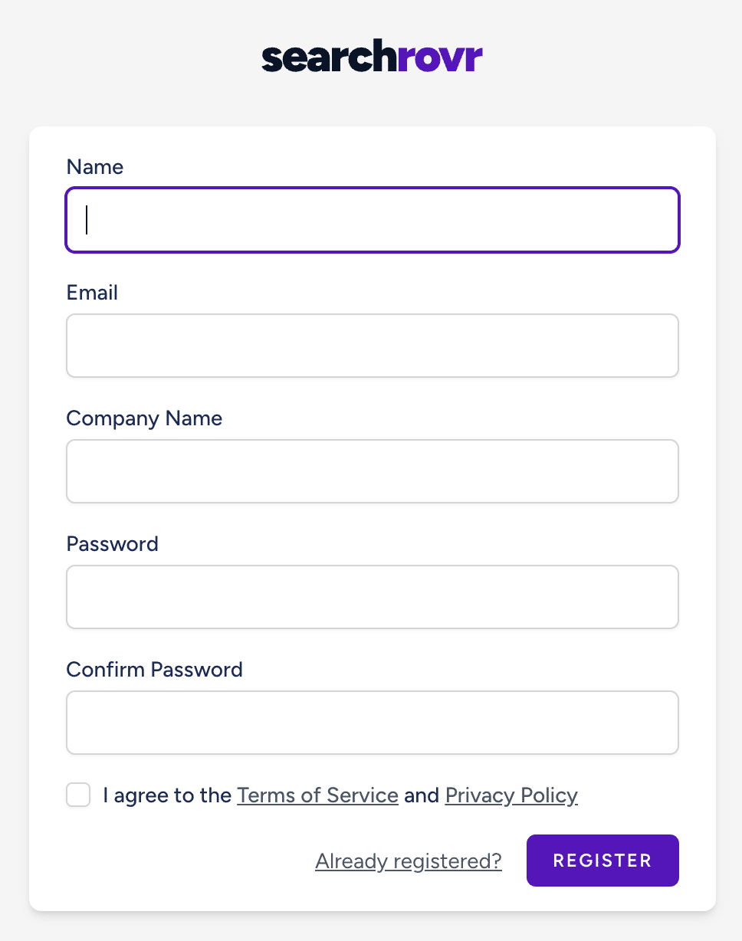Open the Terms of Service link

click(317, 795)
